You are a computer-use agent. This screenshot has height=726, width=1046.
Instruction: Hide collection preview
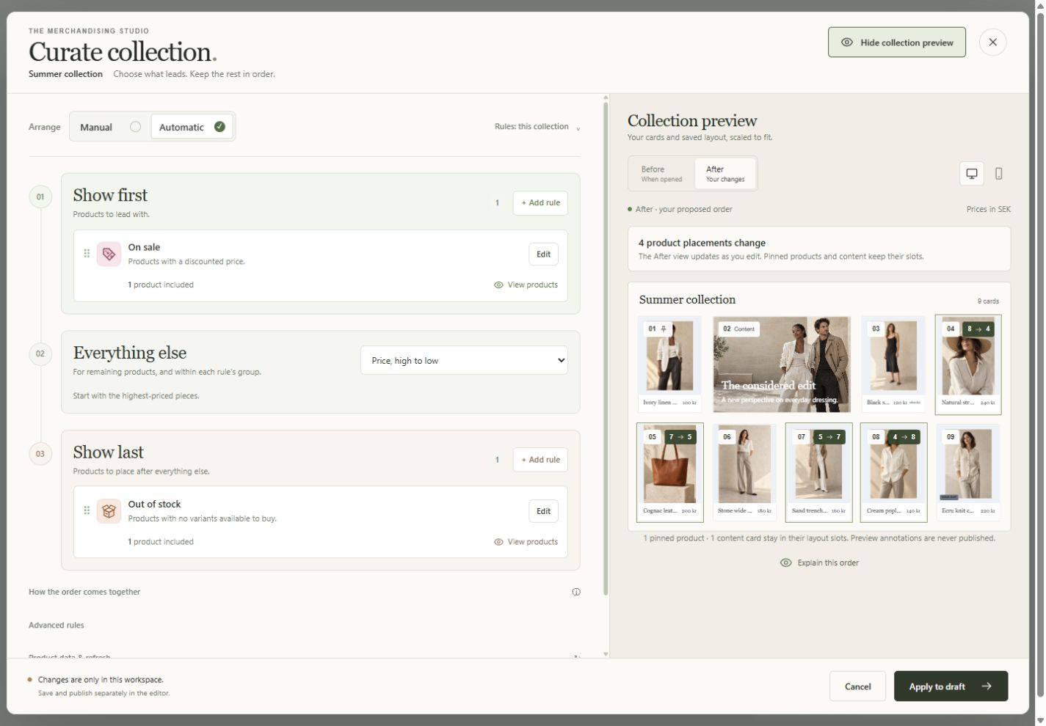(897, 43)
